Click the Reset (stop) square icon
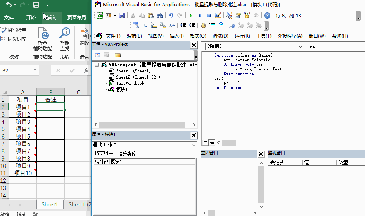 click(209, 15)
